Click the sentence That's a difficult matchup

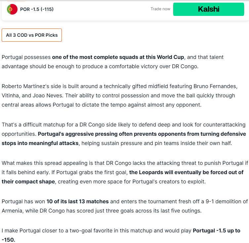[124, 129]
